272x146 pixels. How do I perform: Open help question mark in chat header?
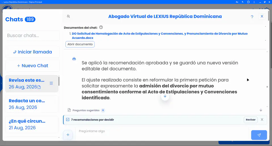pos(252,17)
